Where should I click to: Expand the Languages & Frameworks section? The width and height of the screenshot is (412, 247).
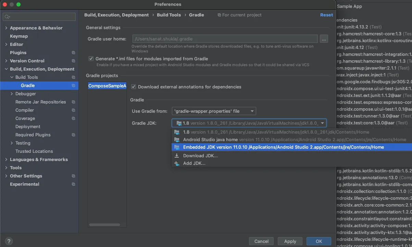point(6,160)
